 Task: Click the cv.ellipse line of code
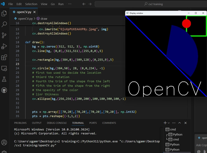[x=79, y=99]
